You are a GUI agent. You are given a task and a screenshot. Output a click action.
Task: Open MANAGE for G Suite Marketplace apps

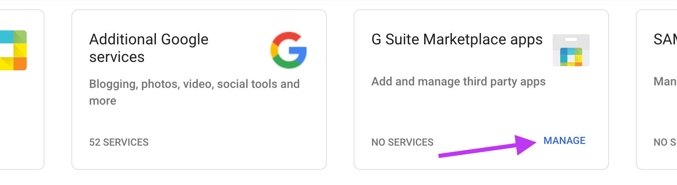coord(564,141)
